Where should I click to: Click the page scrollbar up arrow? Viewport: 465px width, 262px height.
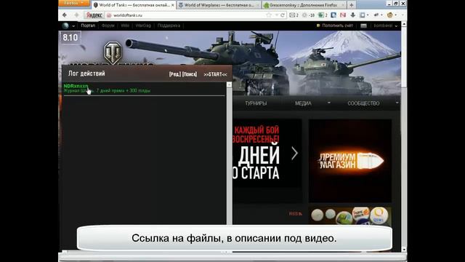click(404, 24)
